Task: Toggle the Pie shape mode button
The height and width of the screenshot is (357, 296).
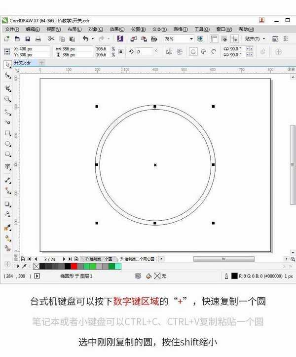Action: click(x=203, y=51)
